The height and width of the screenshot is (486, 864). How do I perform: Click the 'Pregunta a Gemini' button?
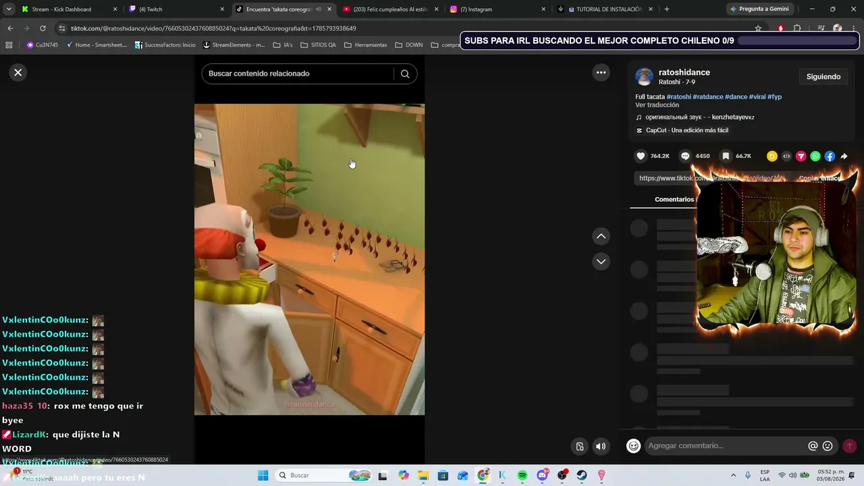pos(759,9)
